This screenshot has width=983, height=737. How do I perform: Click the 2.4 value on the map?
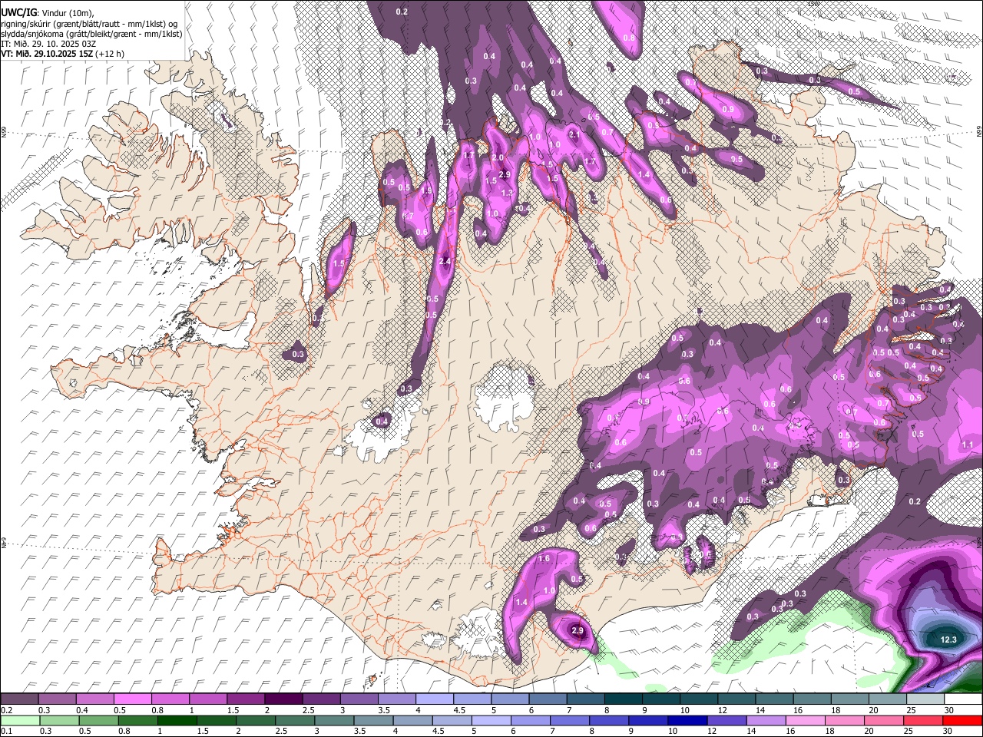coord(445,262)
